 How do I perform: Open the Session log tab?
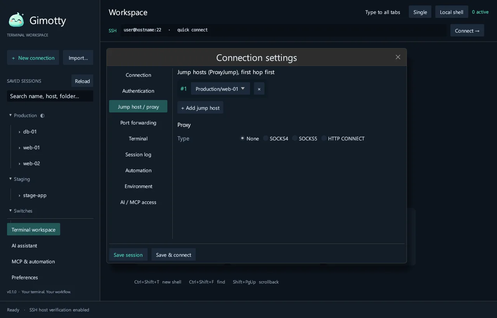138,154
